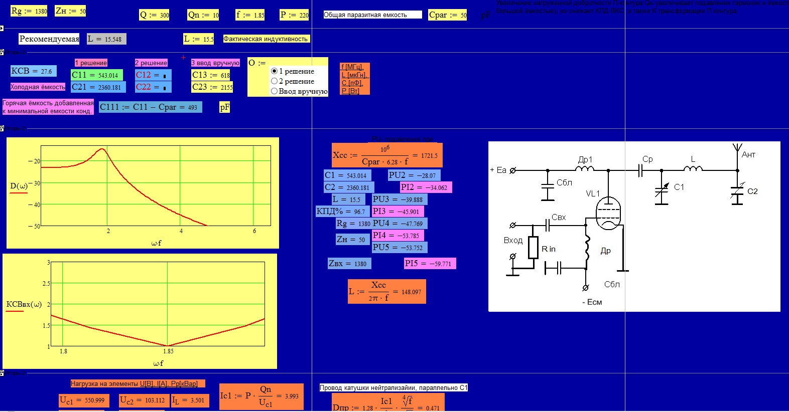The width and height of the screenshot is (789, 412).
Task: Open the 'P [Вт]' underlined link
Action: [x=350, y=91]
